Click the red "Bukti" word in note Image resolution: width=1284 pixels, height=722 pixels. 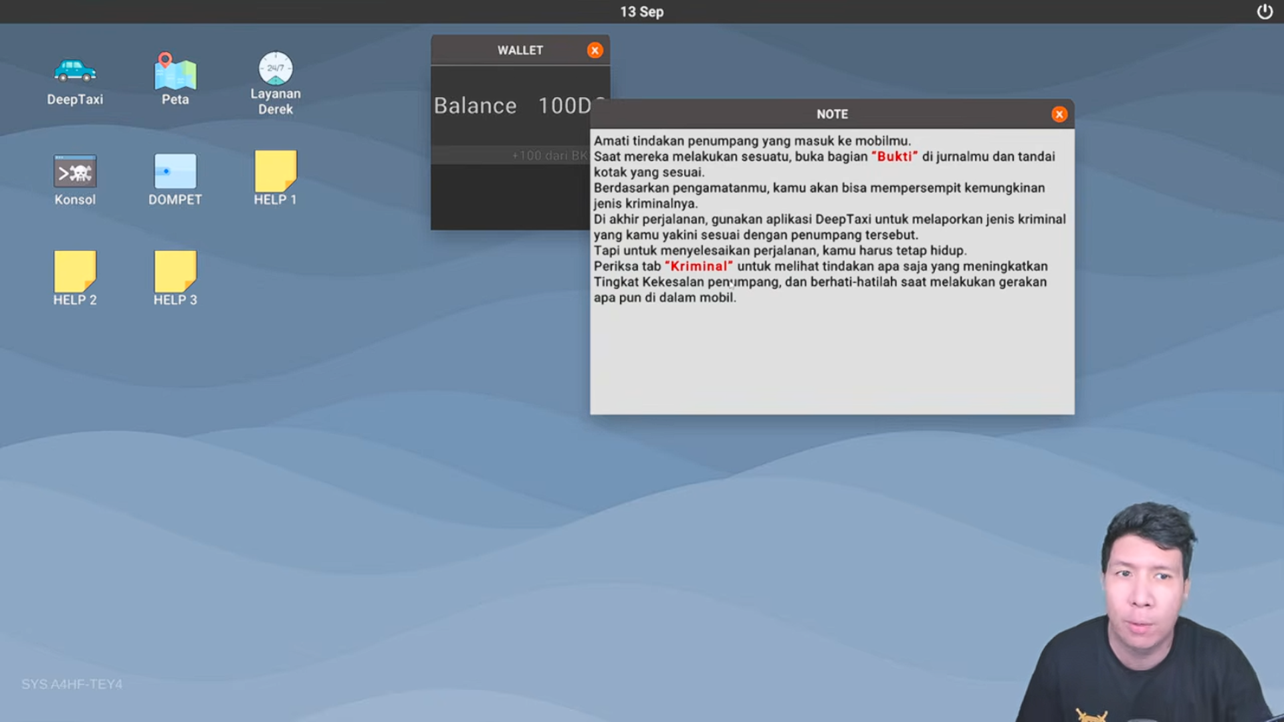click(x=894, y=156)
